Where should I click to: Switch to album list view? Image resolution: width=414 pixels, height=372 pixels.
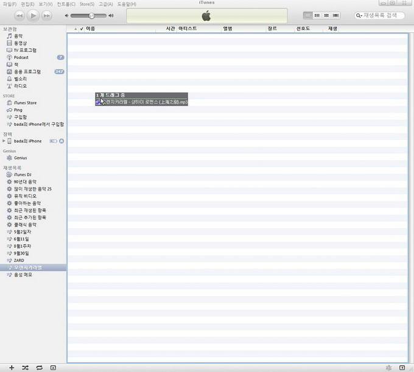point(317,15)
